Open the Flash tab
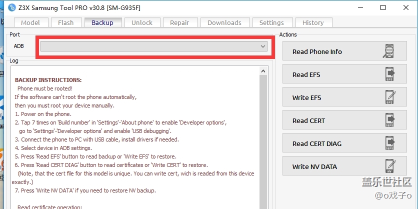The image size is (418, 209). pyautogui.click(x=65, y=22)
